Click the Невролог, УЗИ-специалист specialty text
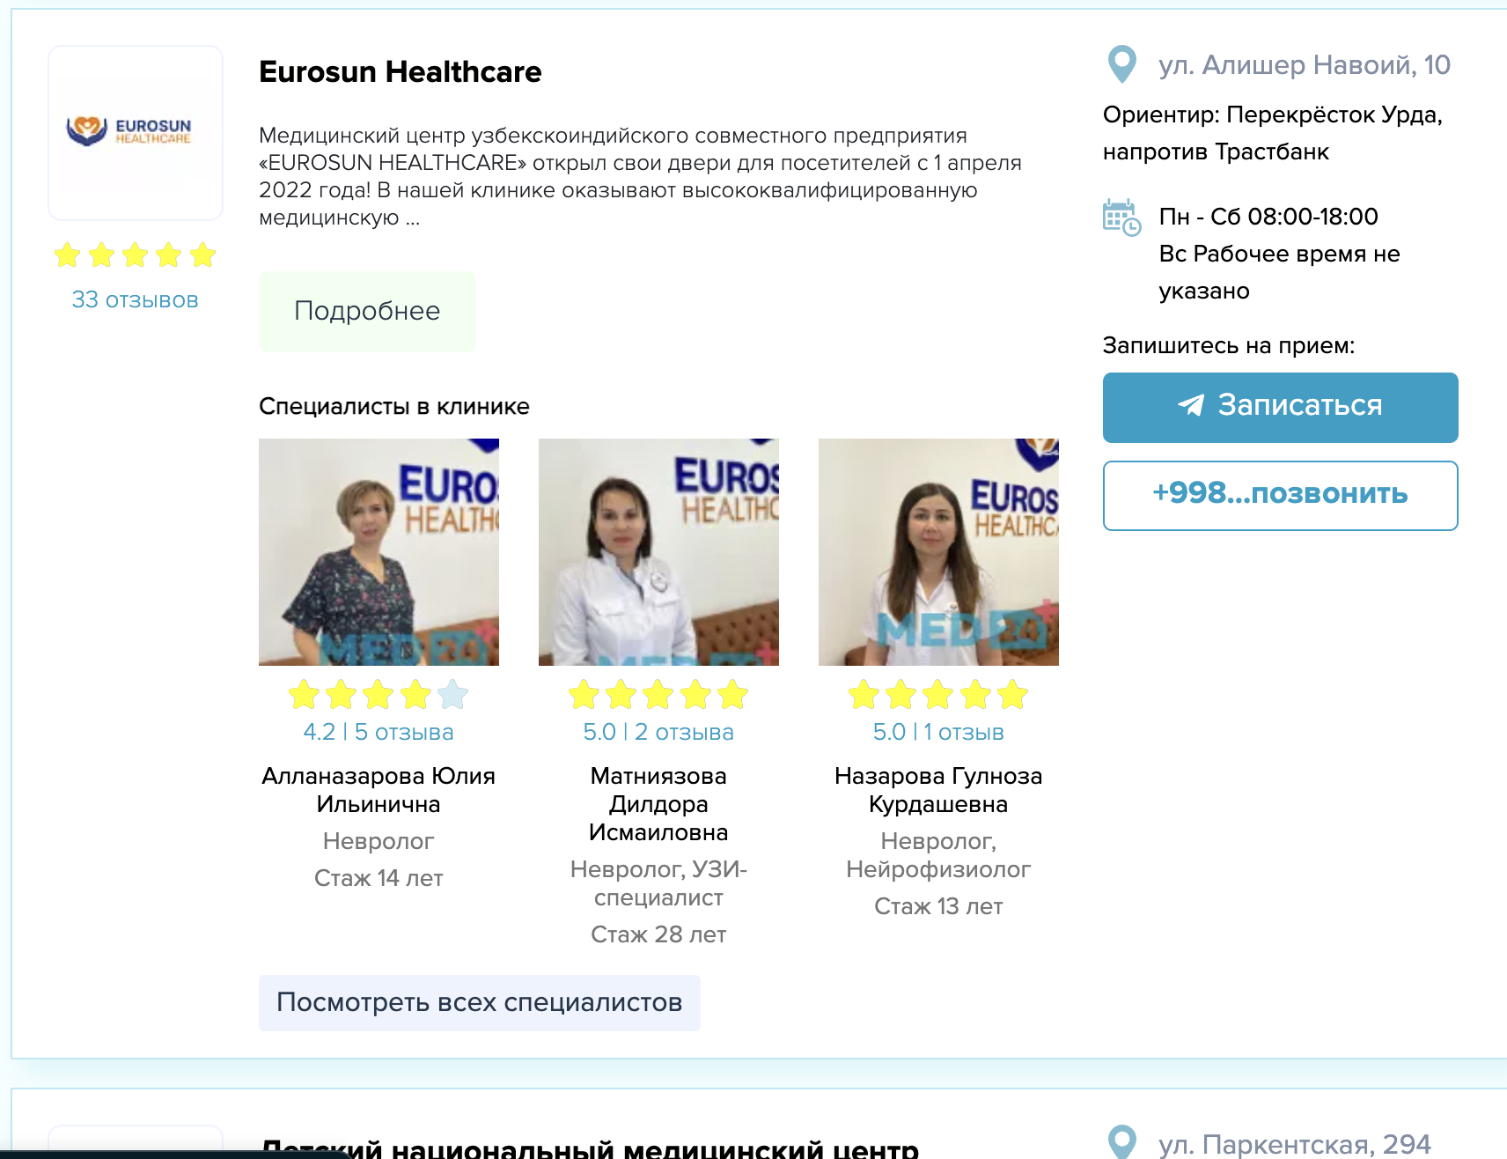 658,883
